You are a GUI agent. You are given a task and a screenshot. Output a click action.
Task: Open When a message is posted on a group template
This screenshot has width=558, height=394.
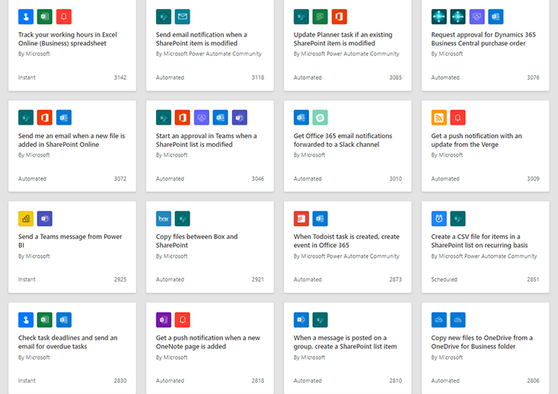(x=345, y=342)
